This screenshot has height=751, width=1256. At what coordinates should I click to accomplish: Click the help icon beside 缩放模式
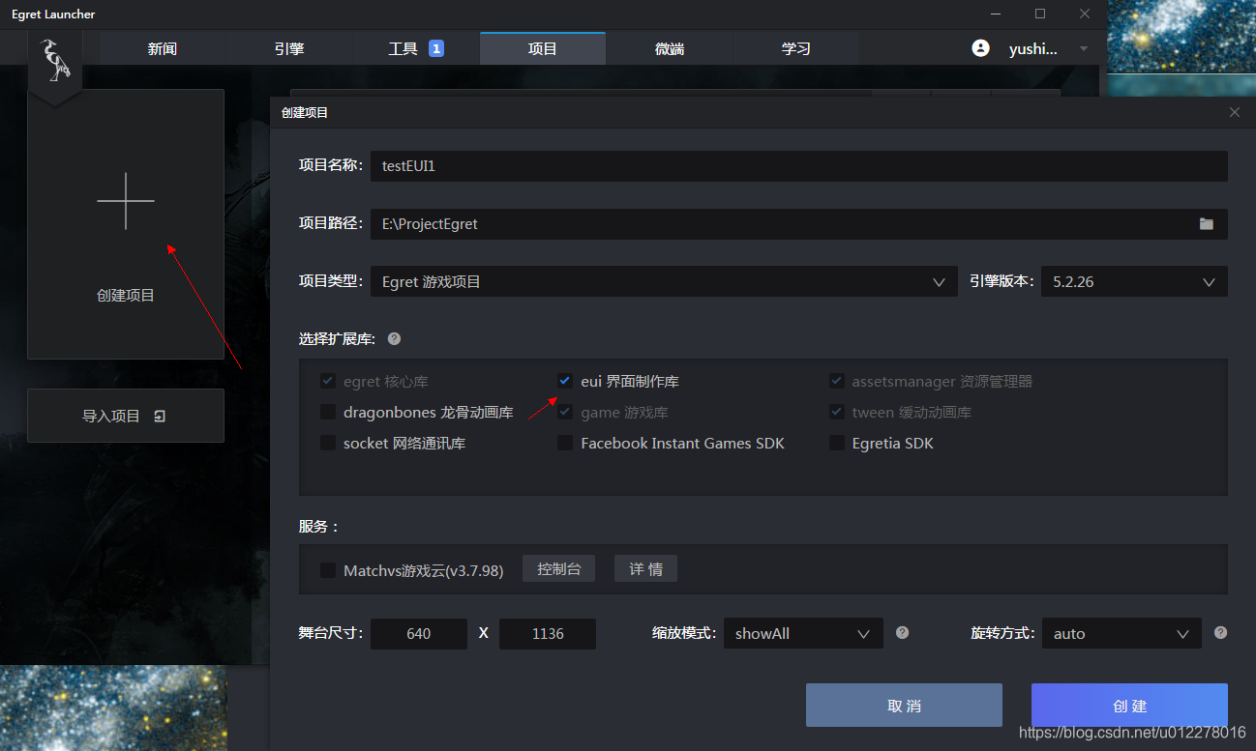(901, 633)
